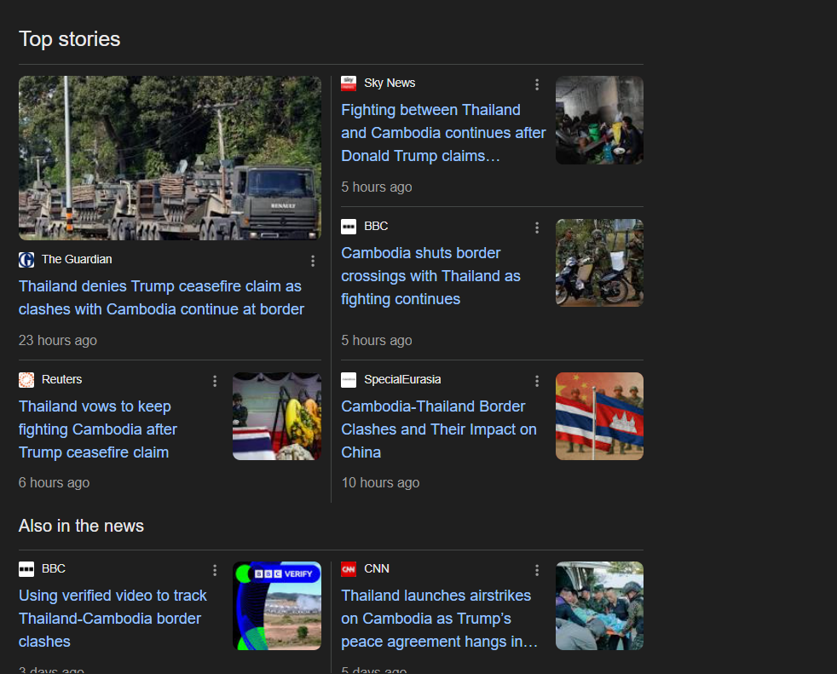Open the three-dot menu for the Reuters story
Viewport: 837px width, 674px height.
215,381
